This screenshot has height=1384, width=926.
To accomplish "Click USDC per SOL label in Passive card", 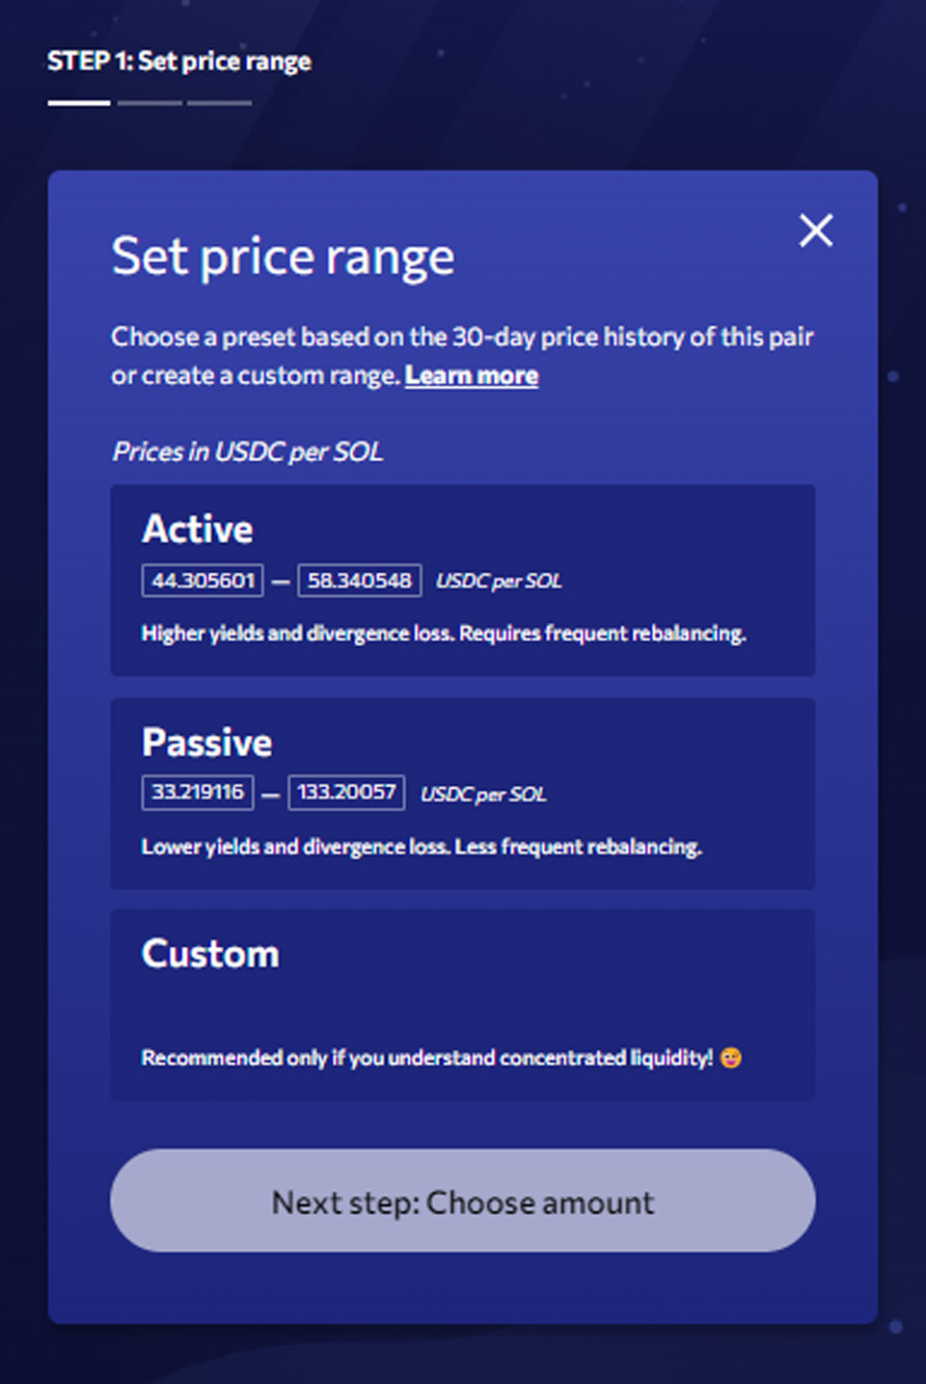I will click(x=483, y=794).
